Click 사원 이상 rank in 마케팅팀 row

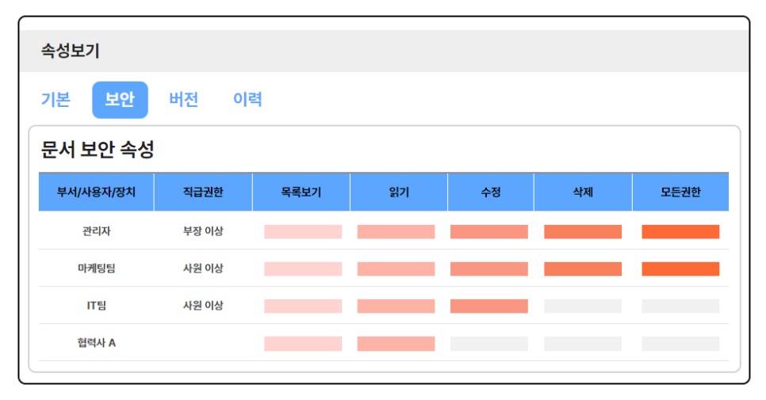pyautogui.click(x=203, y=269)
